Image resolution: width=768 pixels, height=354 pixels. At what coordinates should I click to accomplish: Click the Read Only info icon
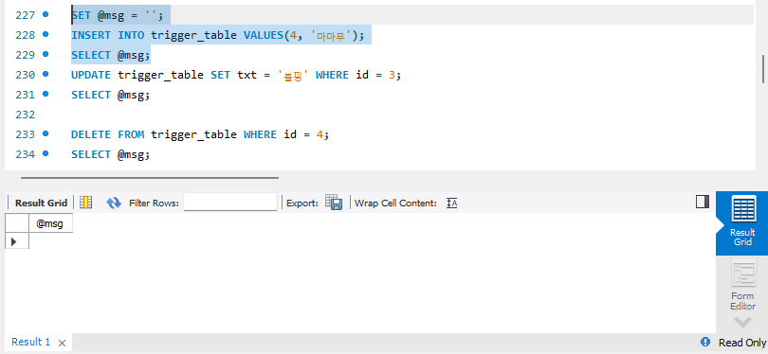point(705,342)
